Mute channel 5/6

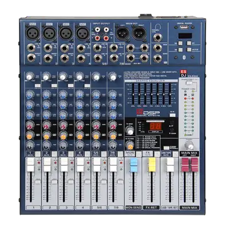point(104,154)
